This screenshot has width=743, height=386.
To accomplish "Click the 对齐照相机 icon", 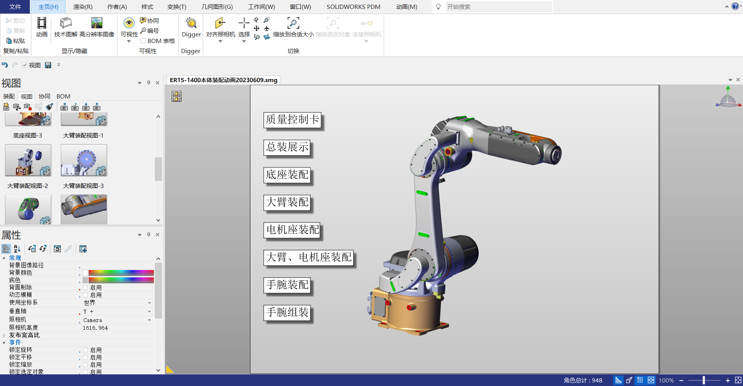I will [x=220, y=24].
